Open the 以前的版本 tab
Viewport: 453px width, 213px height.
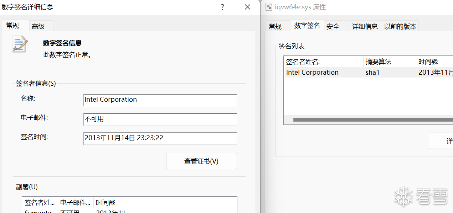click(400, 27)
